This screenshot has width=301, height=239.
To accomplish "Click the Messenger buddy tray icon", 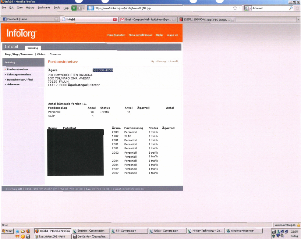I will [278, 232].
